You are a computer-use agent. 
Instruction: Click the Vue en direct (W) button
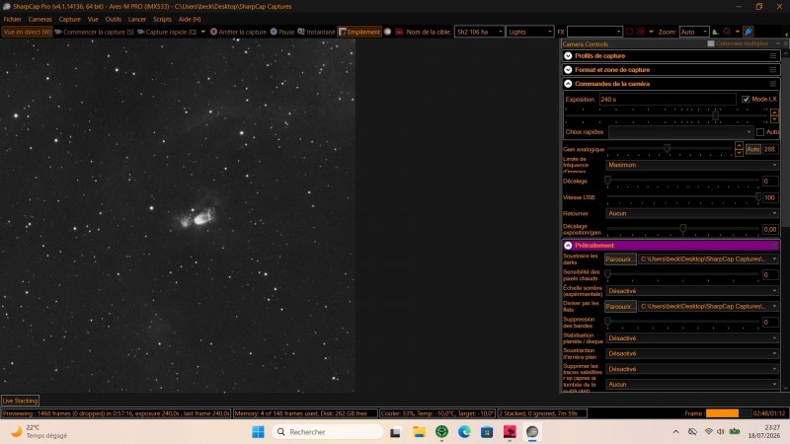[28, 32]
